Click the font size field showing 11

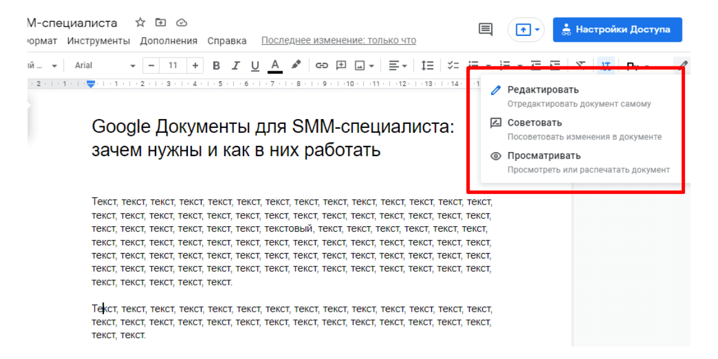click(173, 65)
